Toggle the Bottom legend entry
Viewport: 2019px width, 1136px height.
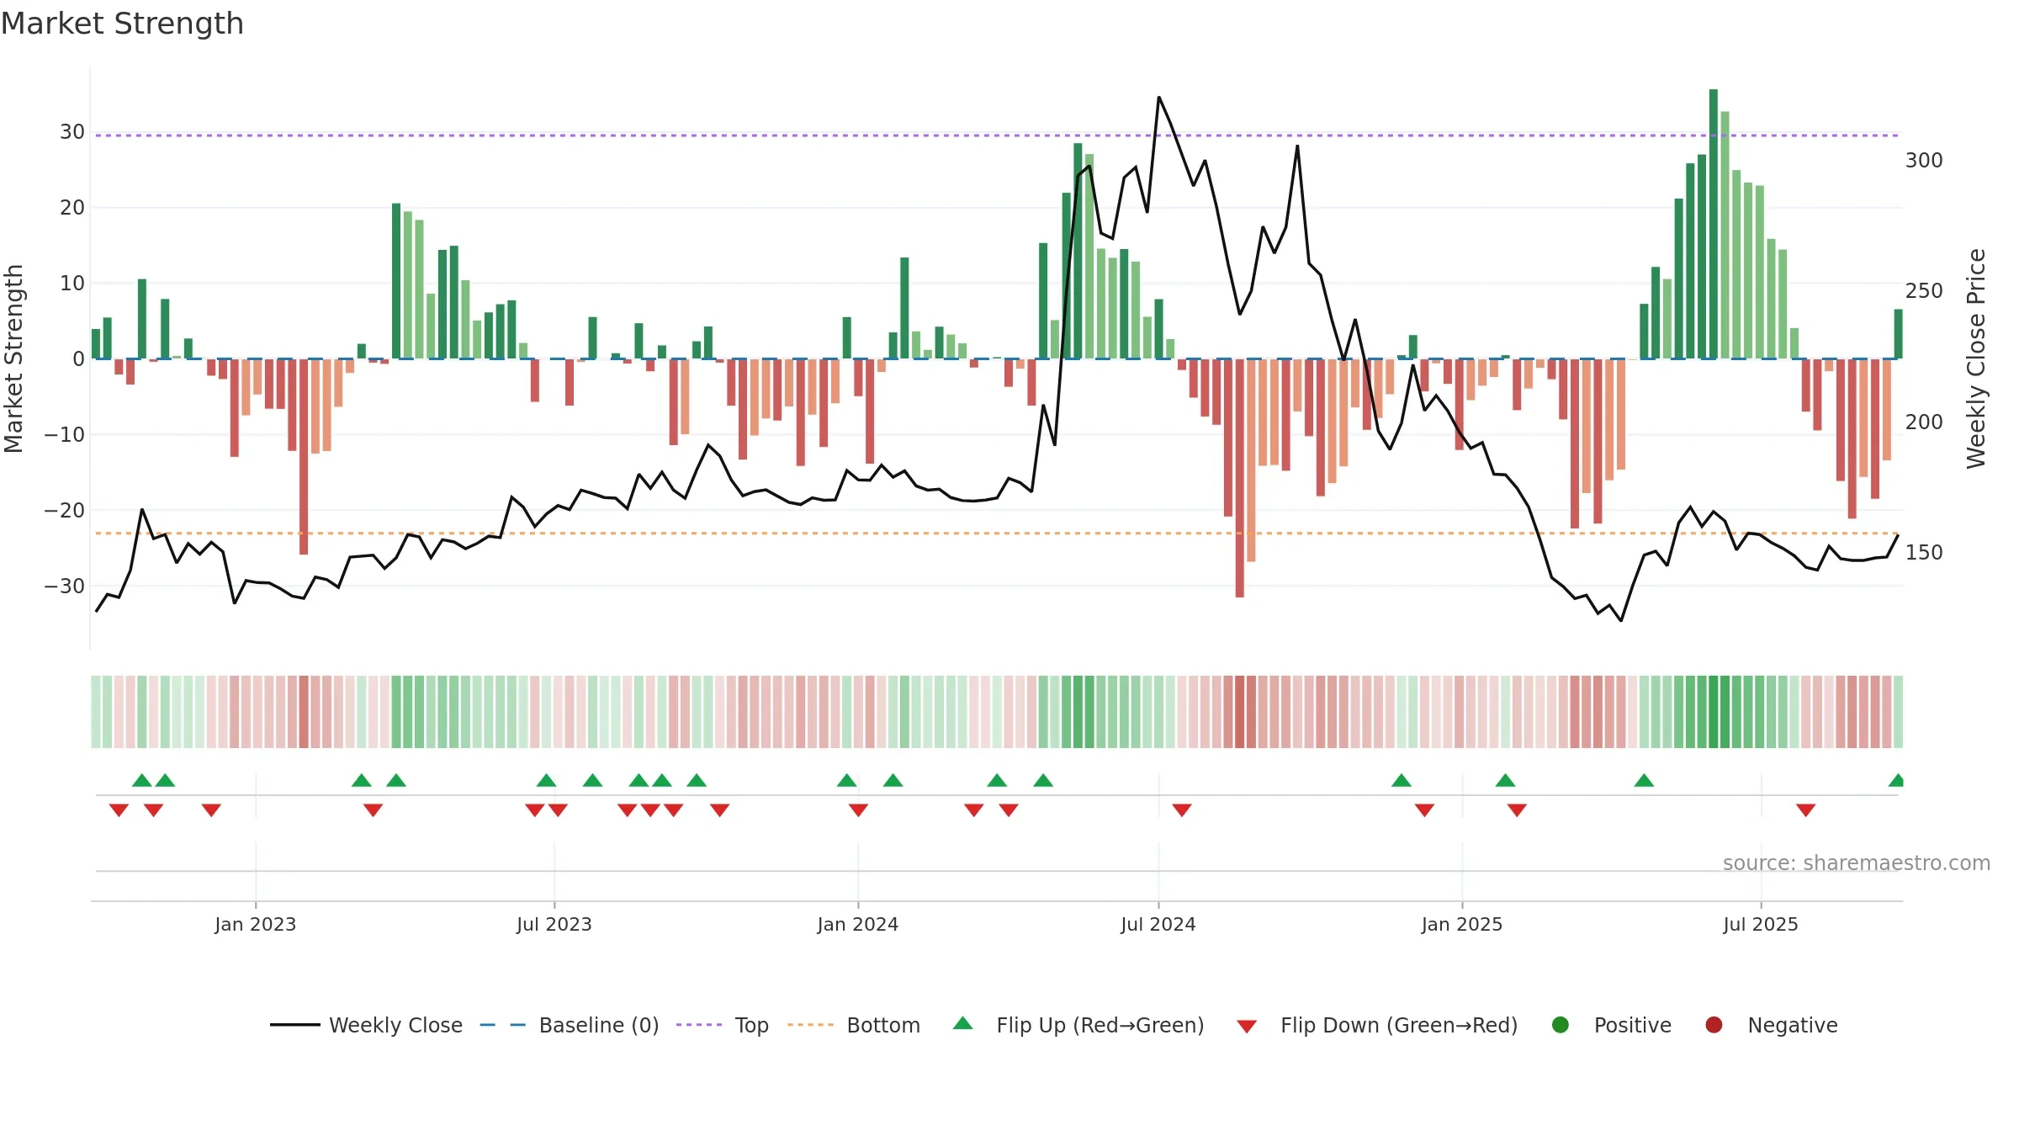[854, 1025]
